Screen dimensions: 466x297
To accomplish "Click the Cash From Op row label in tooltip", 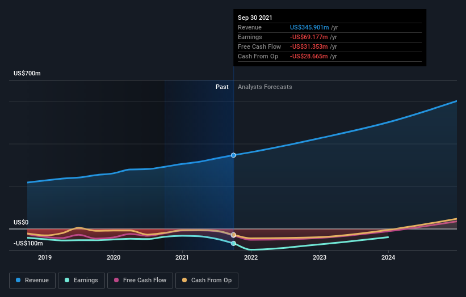I will [258, 56].
